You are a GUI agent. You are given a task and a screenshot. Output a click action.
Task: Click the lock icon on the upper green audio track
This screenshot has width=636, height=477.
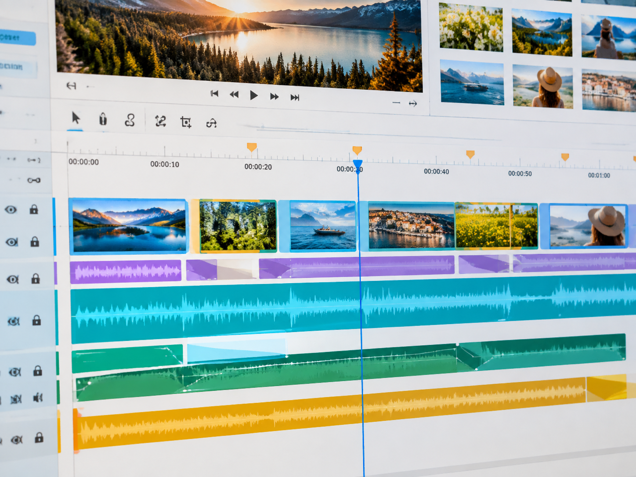click(x=38, y=371)
